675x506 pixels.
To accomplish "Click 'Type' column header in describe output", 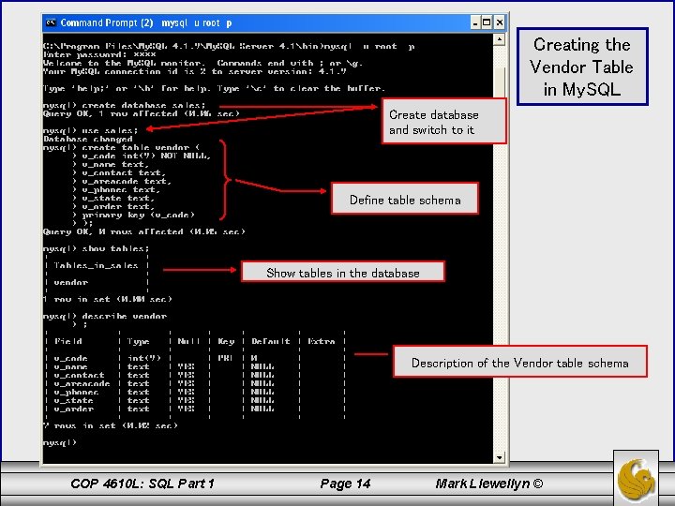I will pyautogui.click(x=138, y=341).
